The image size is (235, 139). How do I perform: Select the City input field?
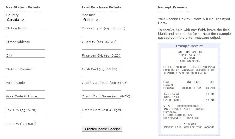coord(25,60)
